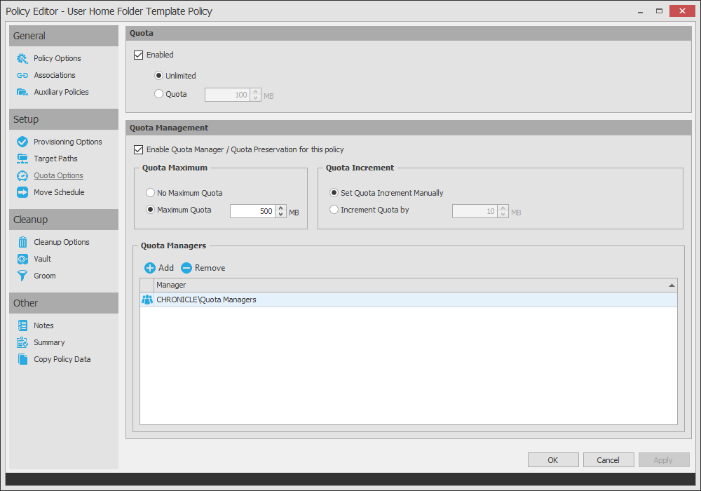701x491 pixels.
Task: Open Target Paths settings
Action: (x=55, y=159)
